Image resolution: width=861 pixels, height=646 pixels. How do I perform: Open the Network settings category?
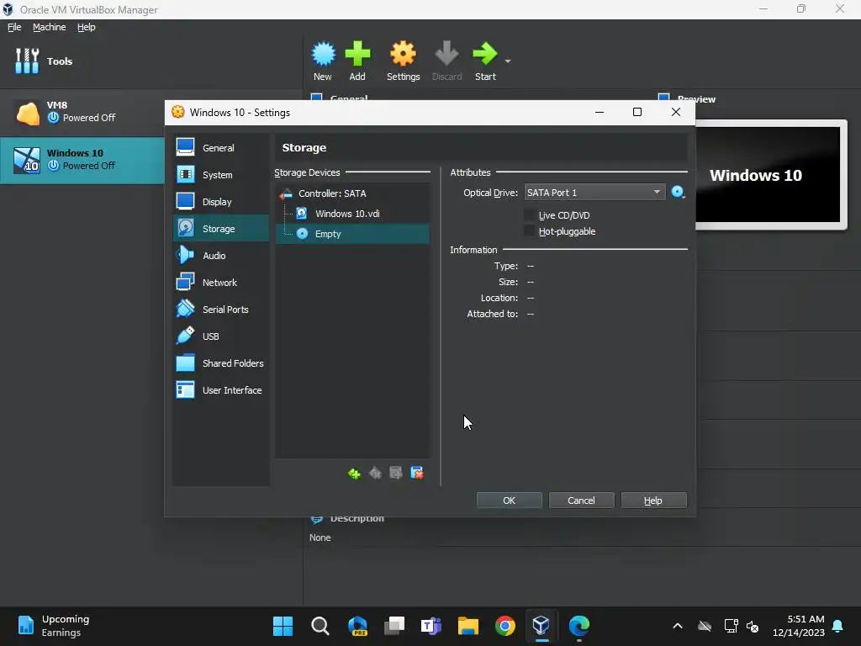tap(221, 283)
